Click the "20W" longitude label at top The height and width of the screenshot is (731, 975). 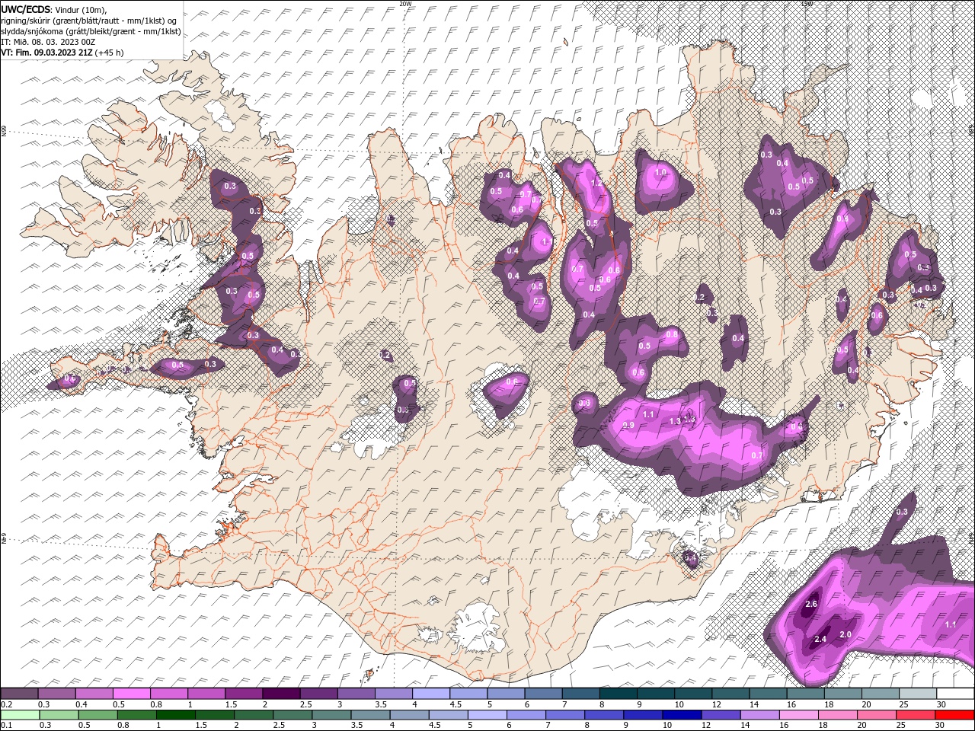pos(405,4)
